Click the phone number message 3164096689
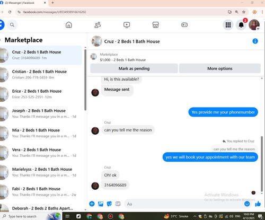Viewport: 265px width, 220px height. pos(115,185)
